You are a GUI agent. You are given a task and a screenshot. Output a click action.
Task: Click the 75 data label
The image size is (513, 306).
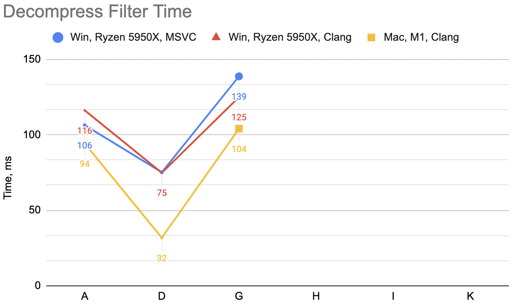[x=162, y=193]
